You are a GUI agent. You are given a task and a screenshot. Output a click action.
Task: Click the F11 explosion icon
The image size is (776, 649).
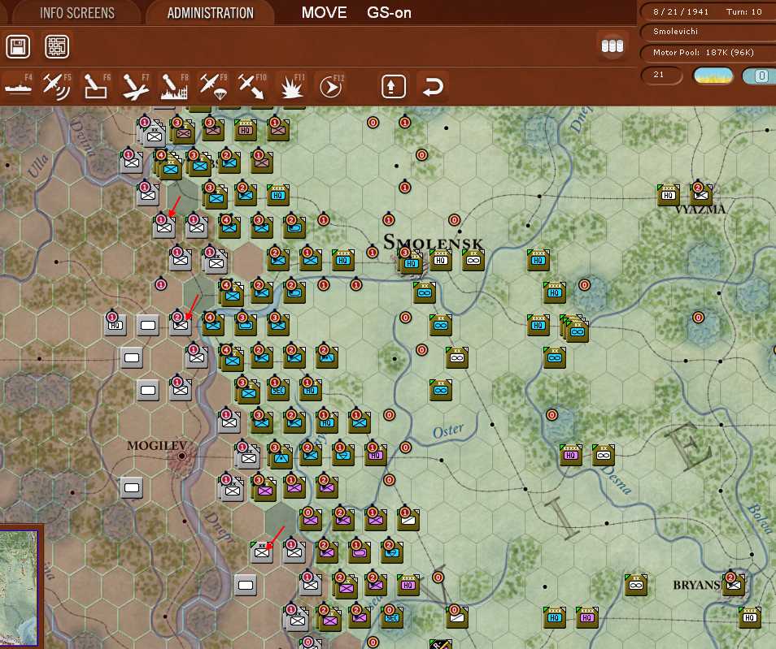(x=292, y=86)
